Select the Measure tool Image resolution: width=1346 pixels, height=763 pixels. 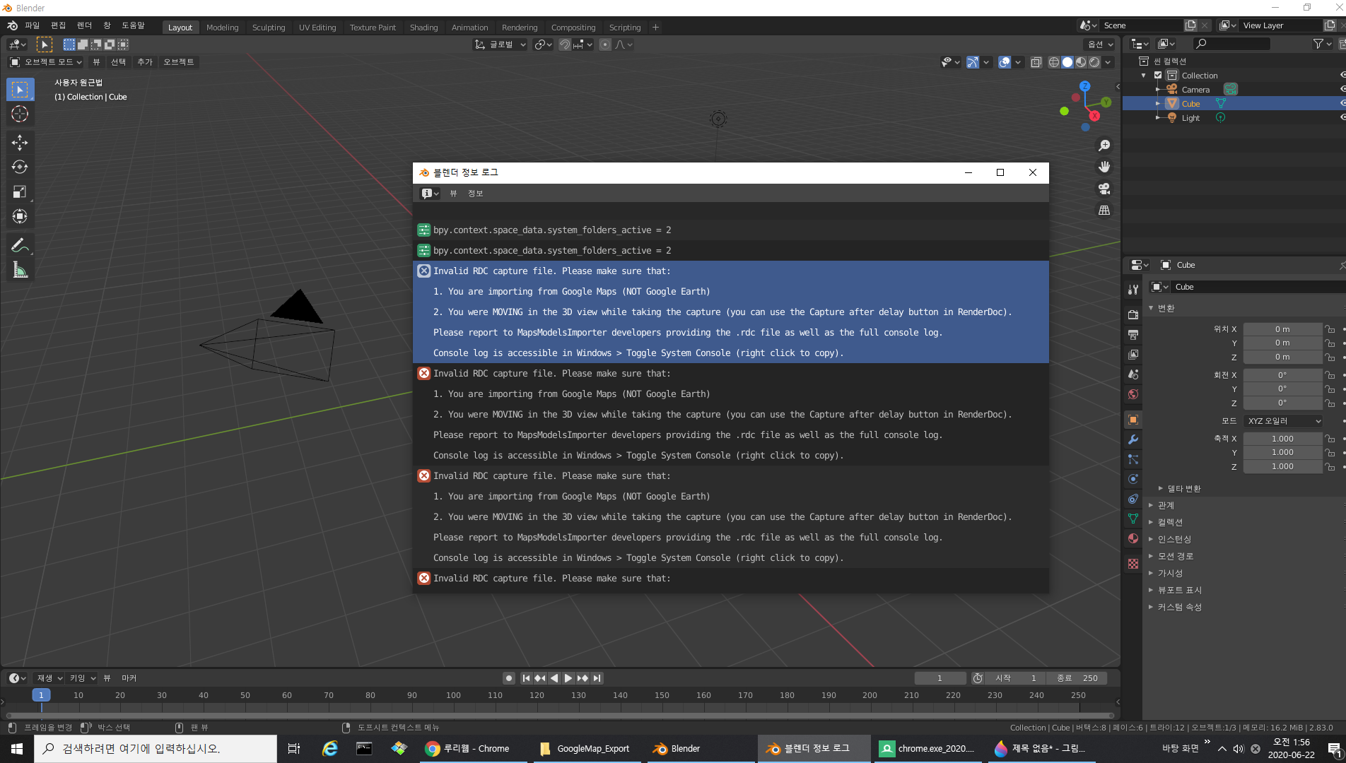(x=20, y=269)
